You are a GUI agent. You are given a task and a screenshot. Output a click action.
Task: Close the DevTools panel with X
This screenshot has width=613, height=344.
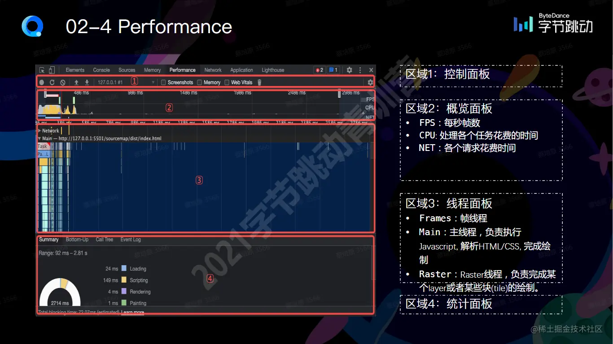371,70
